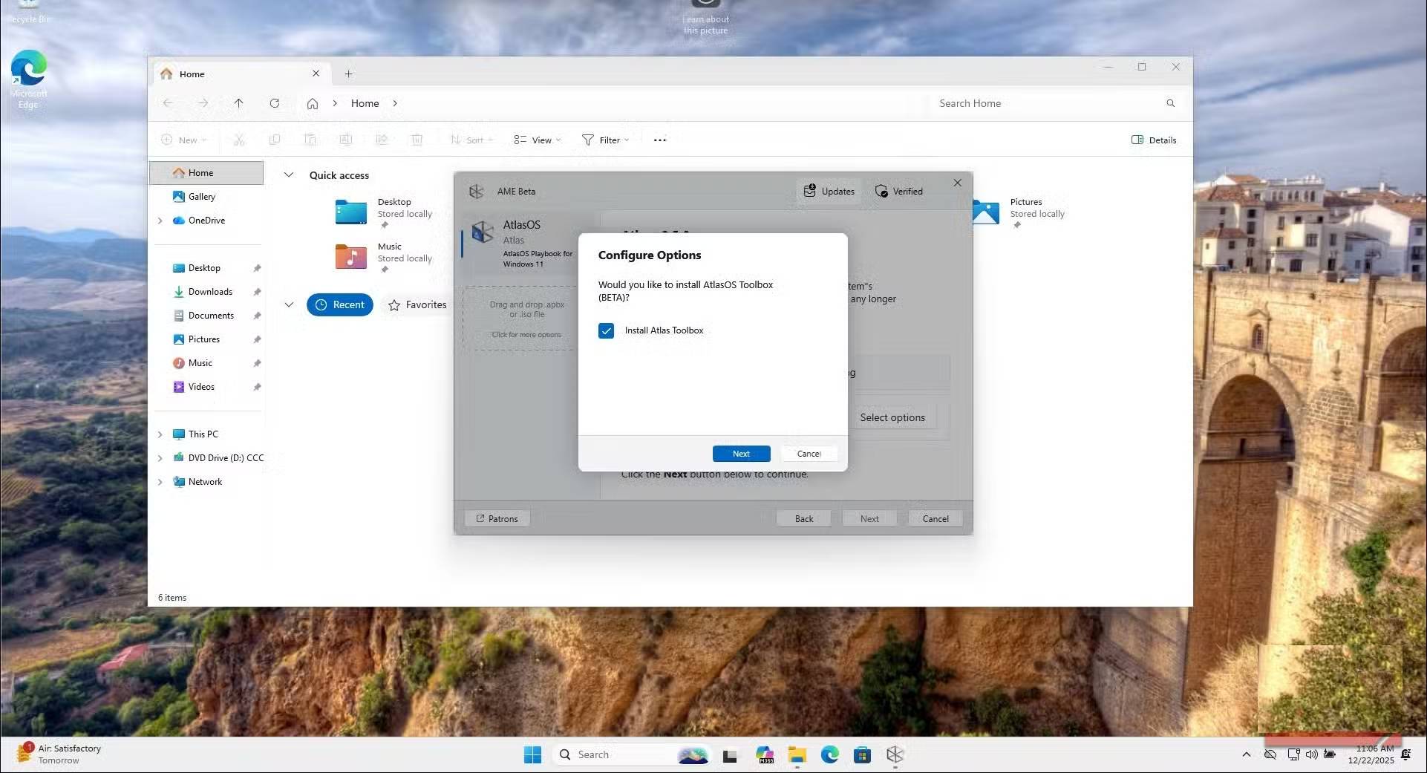Select the Recent tab
Viewport: 1427px width, 773px height.
340,304
